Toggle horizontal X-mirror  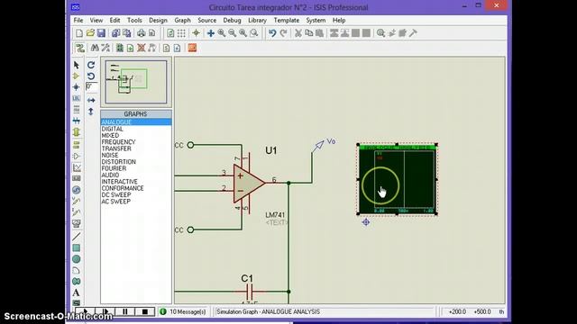coord(91,100)
